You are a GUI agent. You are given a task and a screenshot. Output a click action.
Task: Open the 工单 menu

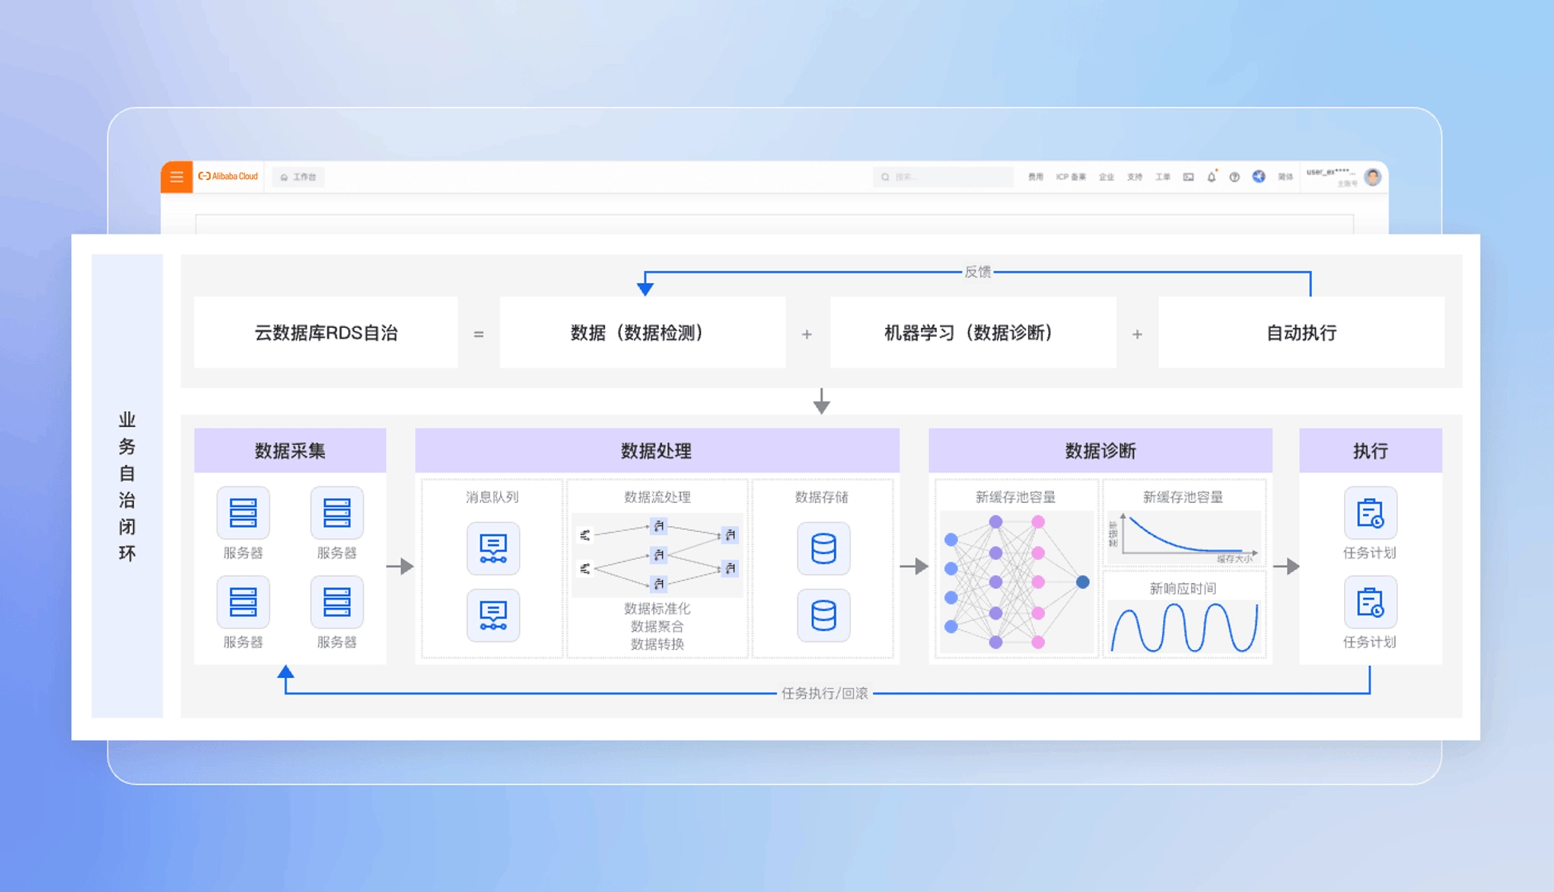click(1163, 177)
